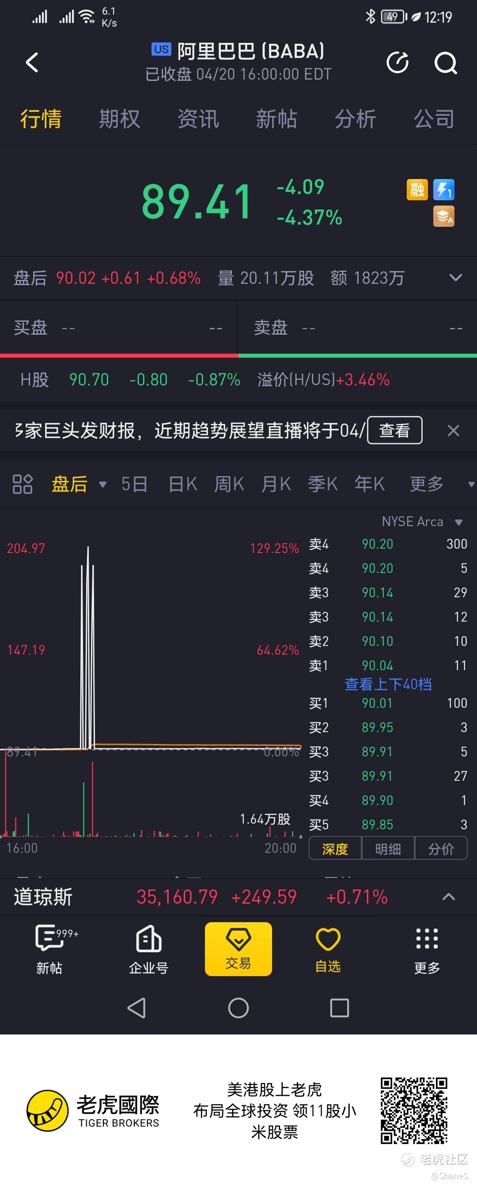This screenshot has width=477, height=1187.
Task: Tap the 买5 89.85 bid row
Action: tap(388, 824)
